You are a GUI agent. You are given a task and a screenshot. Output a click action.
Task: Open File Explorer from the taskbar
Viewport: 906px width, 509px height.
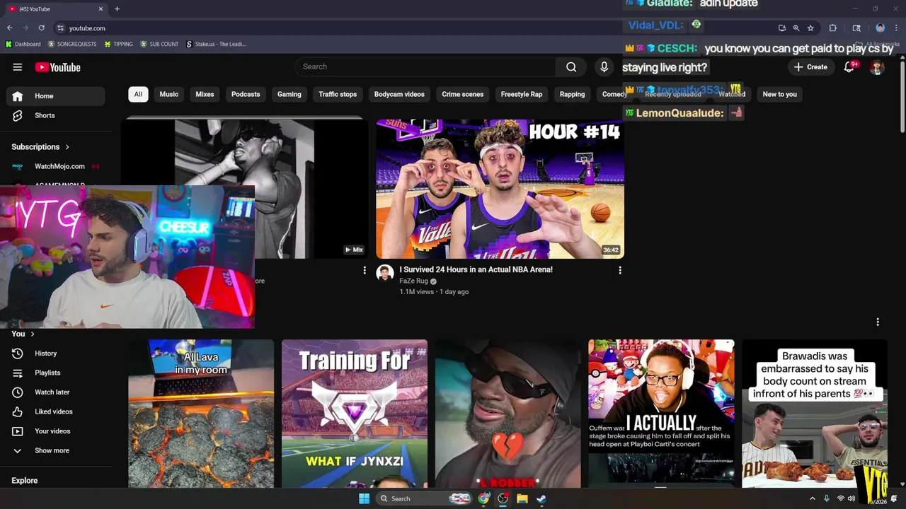[522, 498]
